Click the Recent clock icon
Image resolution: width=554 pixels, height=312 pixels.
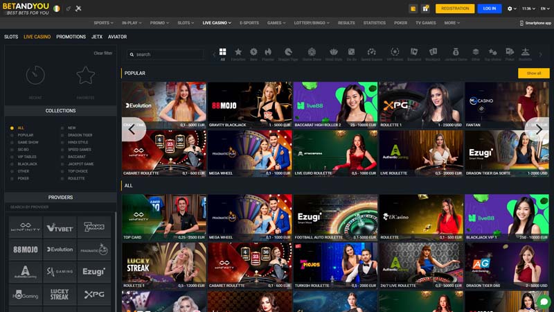35,75
